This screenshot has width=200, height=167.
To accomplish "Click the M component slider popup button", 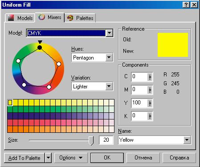I will click(x=150, y=90).
